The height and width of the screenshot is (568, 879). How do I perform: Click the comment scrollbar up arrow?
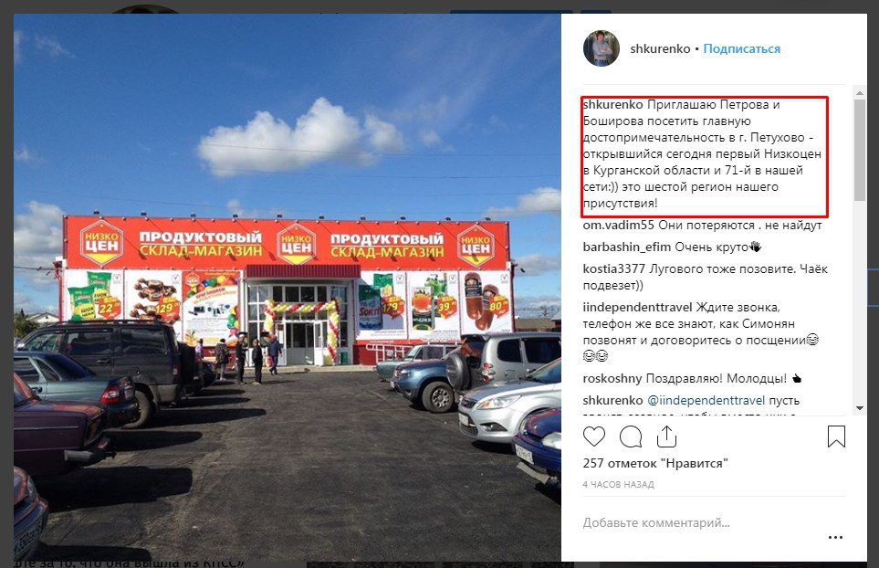tap(860, 92)
